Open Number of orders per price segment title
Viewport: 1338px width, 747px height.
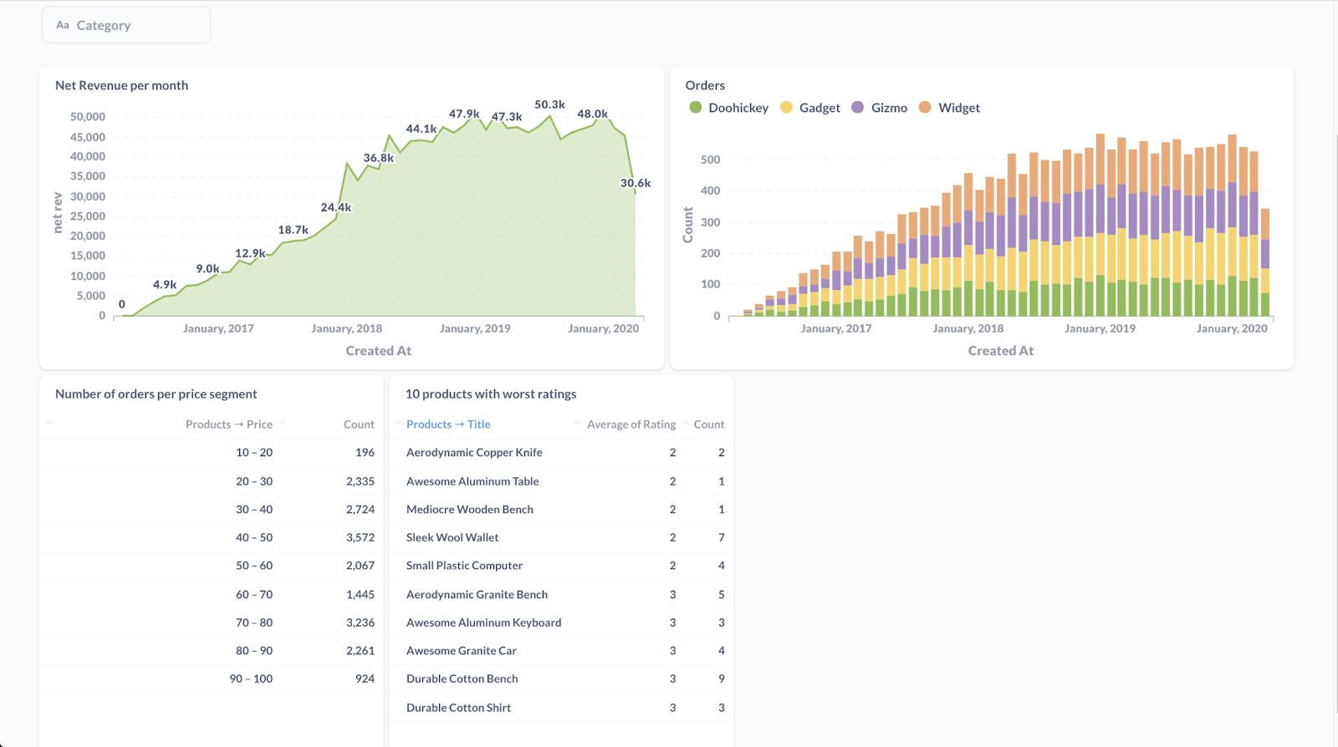click(x=156, y=394)
